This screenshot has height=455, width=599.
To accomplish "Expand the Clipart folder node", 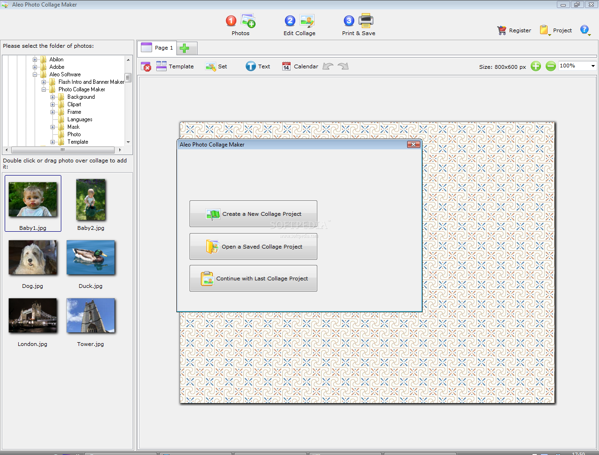I will click(53, 104).
